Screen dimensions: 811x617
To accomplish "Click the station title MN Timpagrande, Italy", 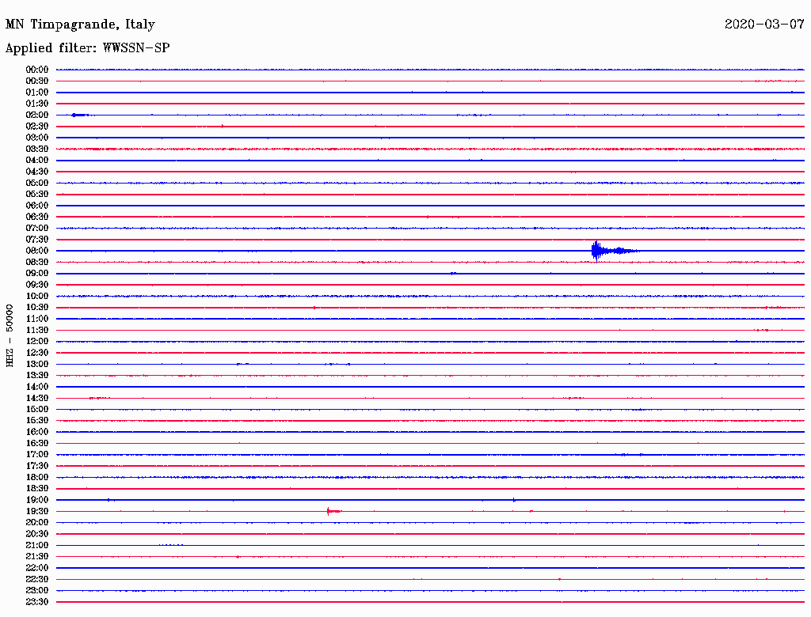I will [80, 25].
